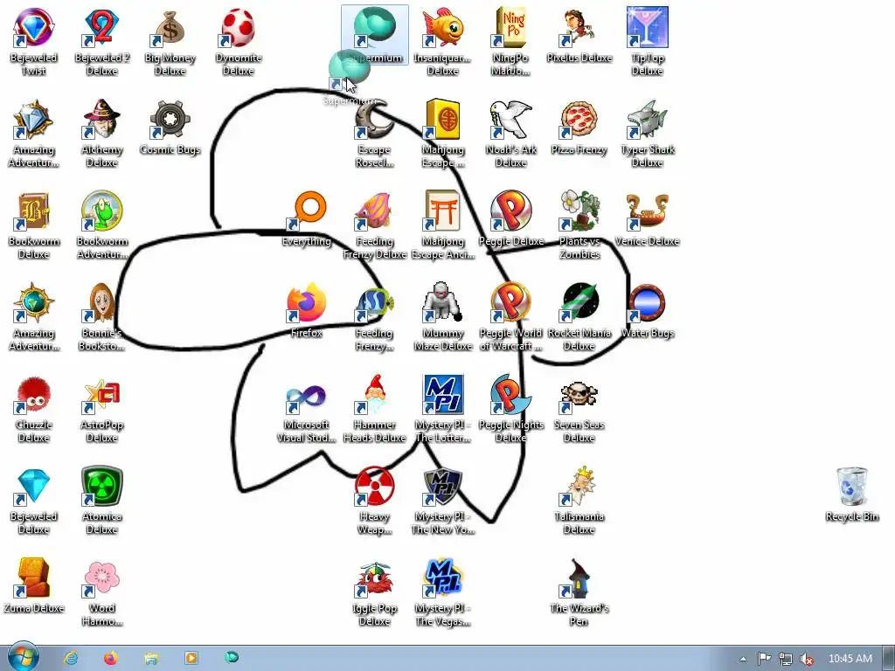
Task: Select the Word Harmony flower icon
Action: click(102, 592)
